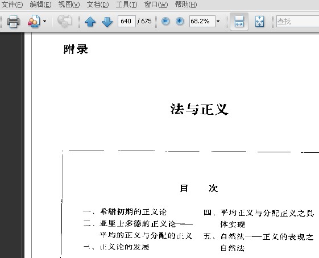
Task: Open the 文档(D) menu
Action: (x=98, y=5)
